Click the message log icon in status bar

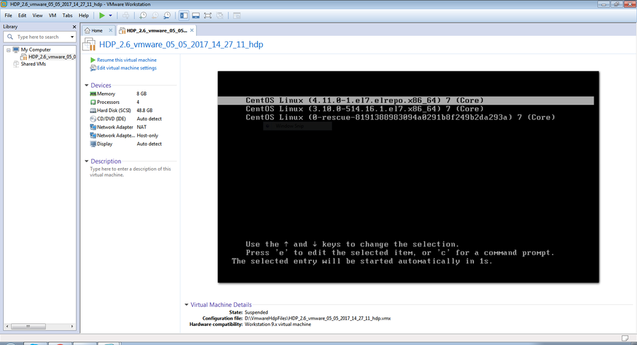tap(625, 338)
